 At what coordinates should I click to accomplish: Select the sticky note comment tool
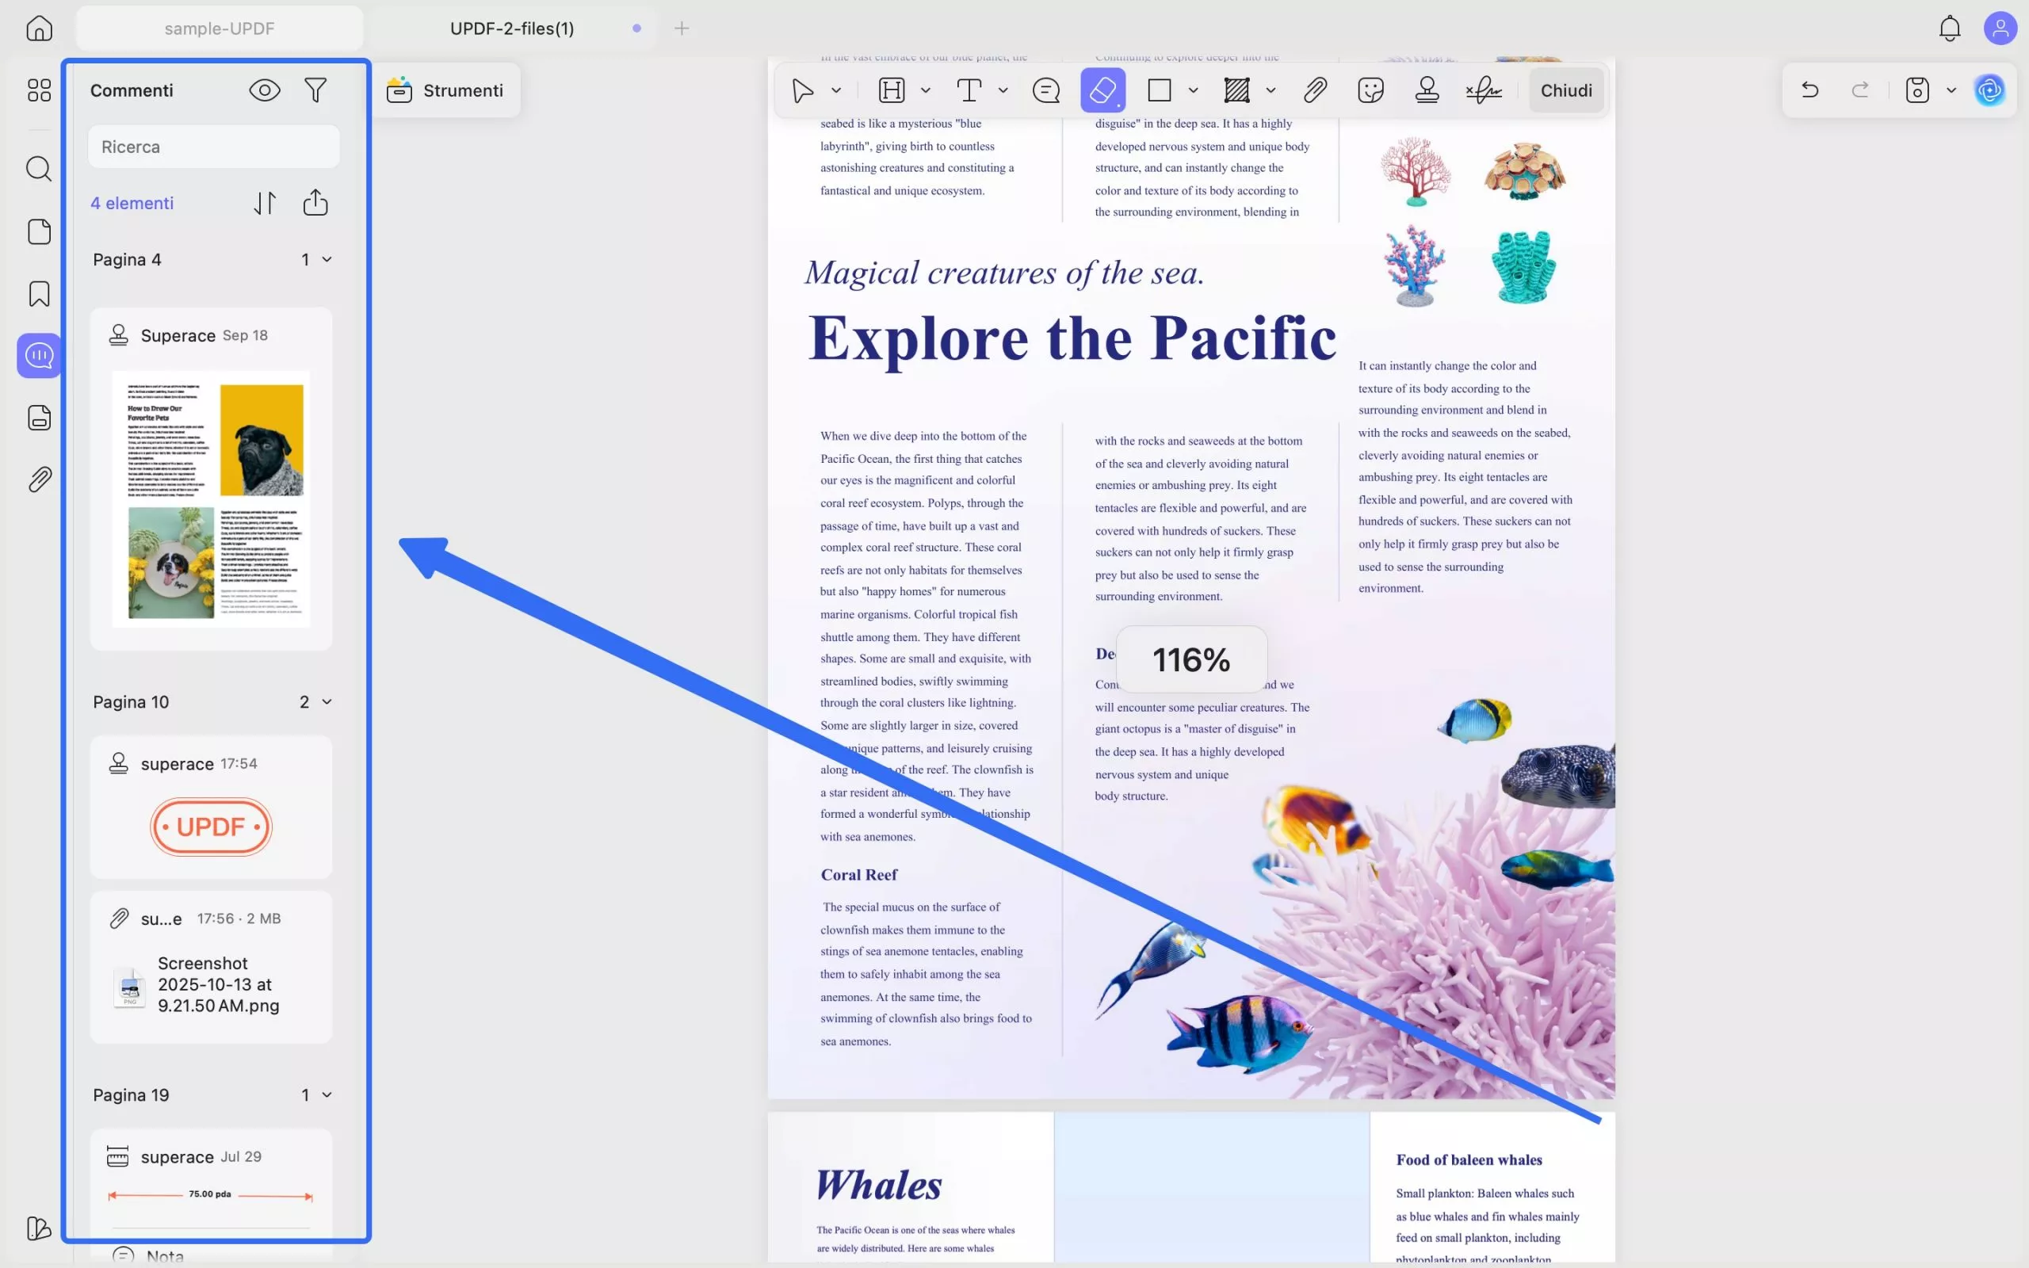(x=1045, y=90)
